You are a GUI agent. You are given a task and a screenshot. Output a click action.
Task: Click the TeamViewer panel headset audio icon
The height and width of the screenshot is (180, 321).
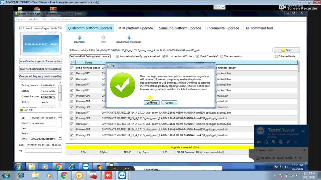(266, 142)
